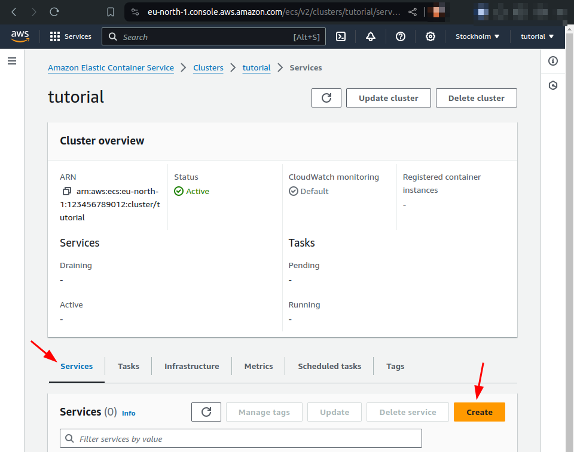
Task: Open the notifications bell icon
Action: coord(371,36)
